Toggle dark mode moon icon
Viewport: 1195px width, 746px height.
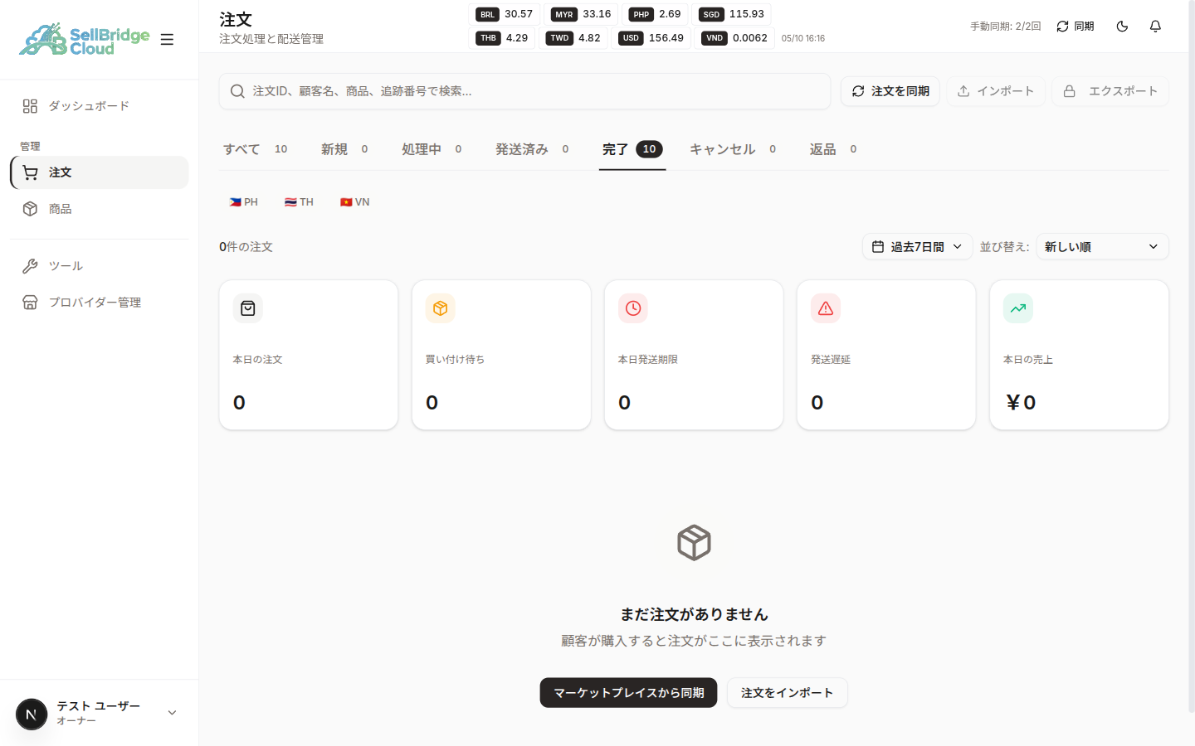(x=1122, y=27)
